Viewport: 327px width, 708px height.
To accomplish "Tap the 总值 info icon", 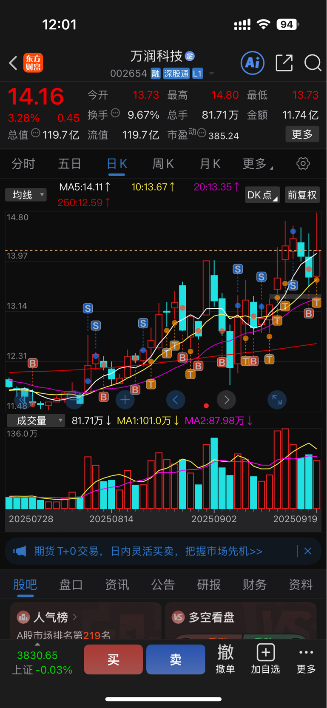I will click(36, 133).
